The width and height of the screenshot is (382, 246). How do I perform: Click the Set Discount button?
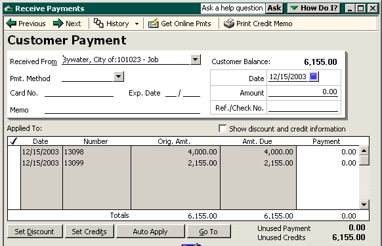(x=34, y=232)
